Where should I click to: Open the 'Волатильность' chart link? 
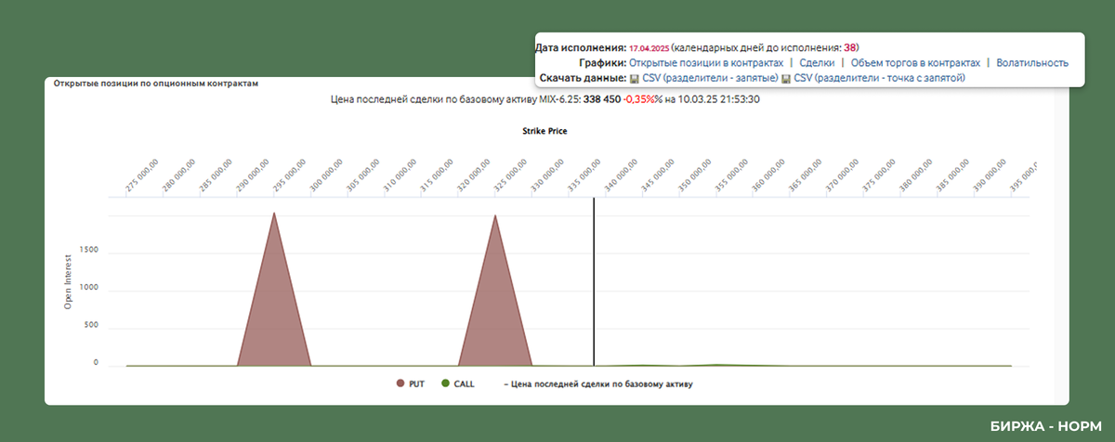[1032, 63]
